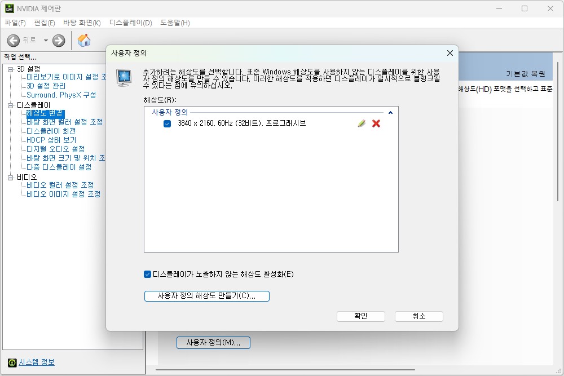Toggle 디스플레이가 노출하지 않는 해상도 활성화 checkbox
This screenshot has height=376, width=564.
[x=147, y=275]
